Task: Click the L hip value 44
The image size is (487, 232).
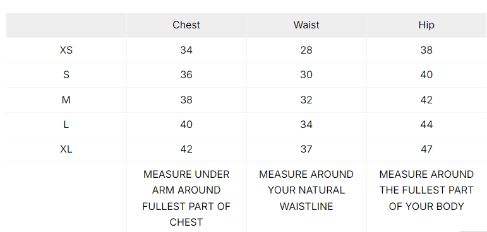Action: coord(426,124)
